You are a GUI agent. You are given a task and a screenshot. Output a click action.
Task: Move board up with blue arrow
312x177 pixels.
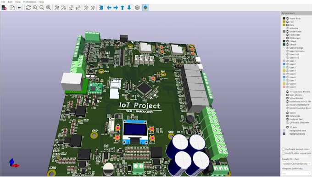(x=123, y=7)
